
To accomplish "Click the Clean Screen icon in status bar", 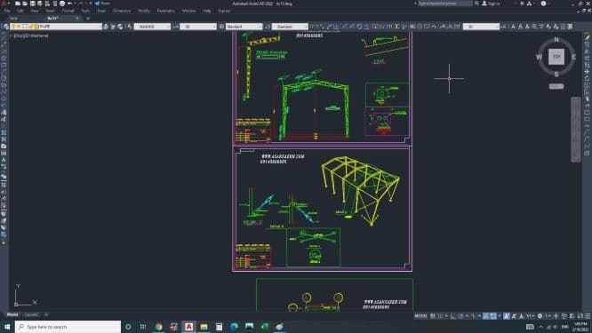I will (580, 316).
